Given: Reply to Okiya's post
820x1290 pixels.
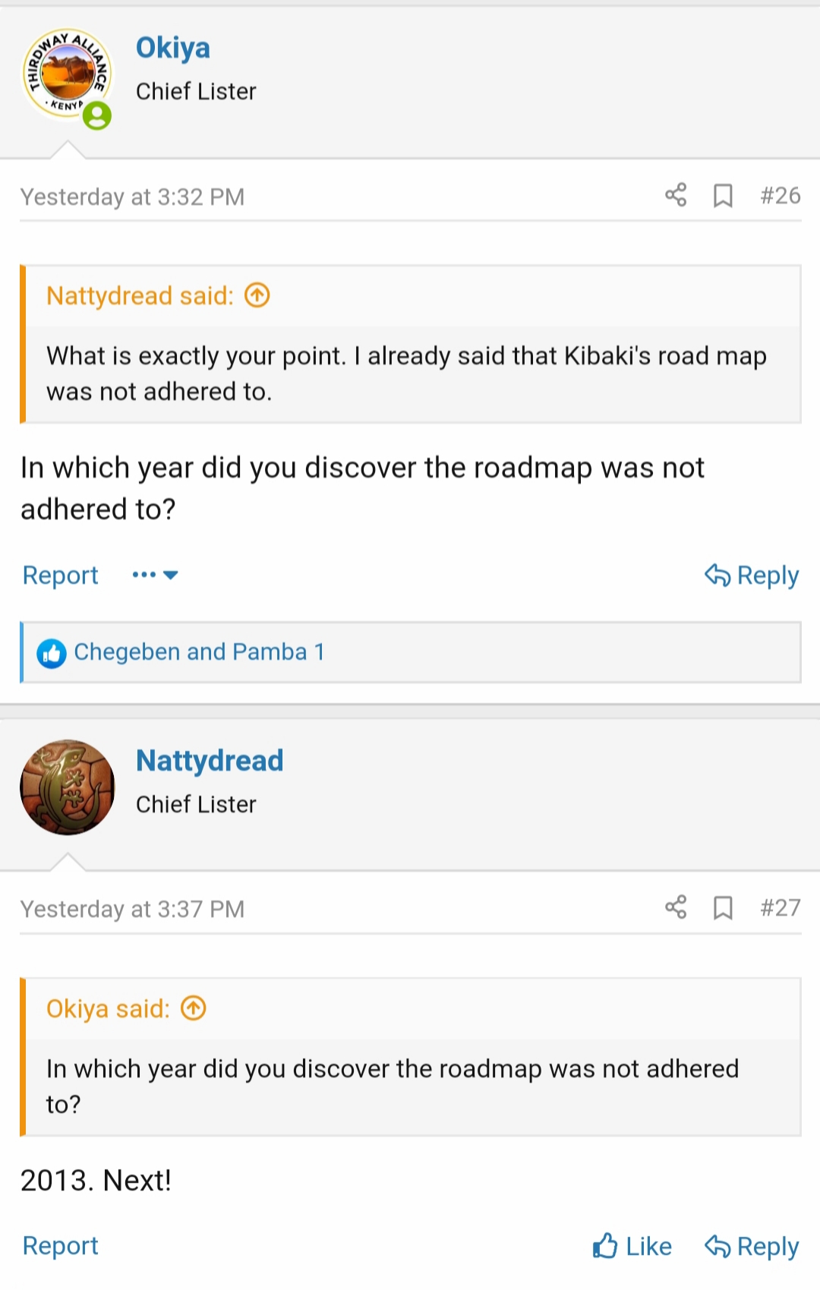Looking at the screenshot, I should point(752,576).
